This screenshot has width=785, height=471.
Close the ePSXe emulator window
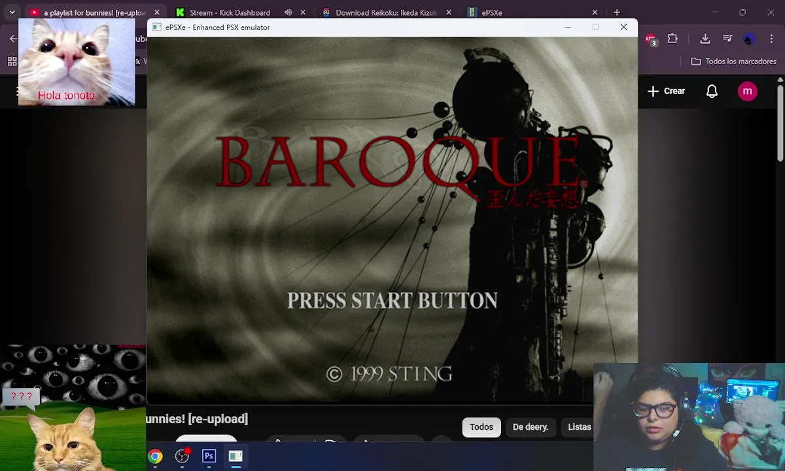(623, 27)
